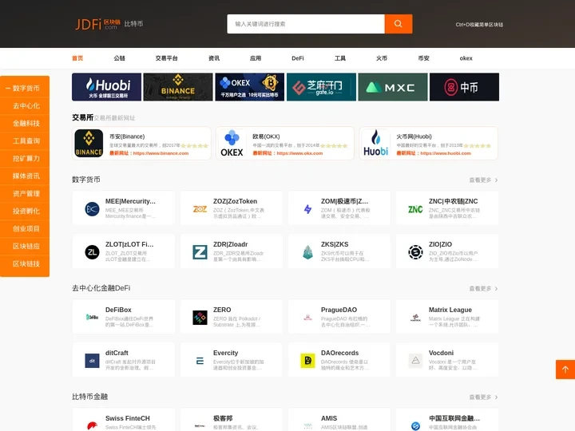575x431 pixels.
Task: Click the Ctrl+D收藏简单区块链 header text
Action: click(x=479, y=25)
